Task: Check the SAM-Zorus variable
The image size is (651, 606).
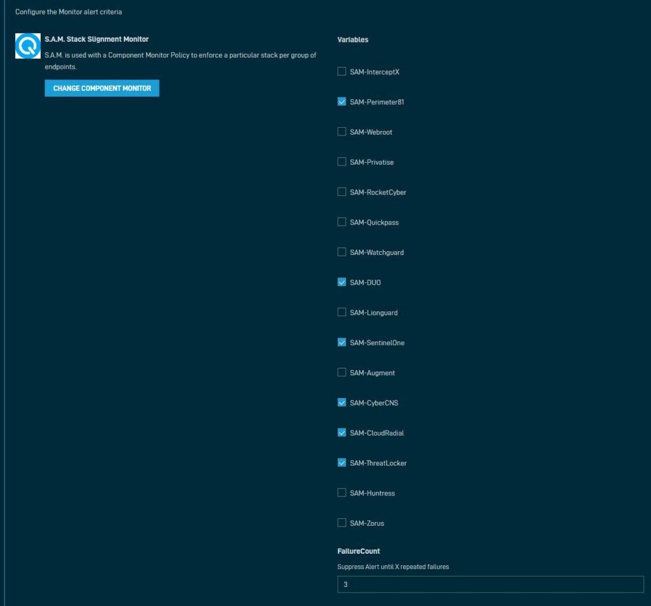Action: point(341,523)
